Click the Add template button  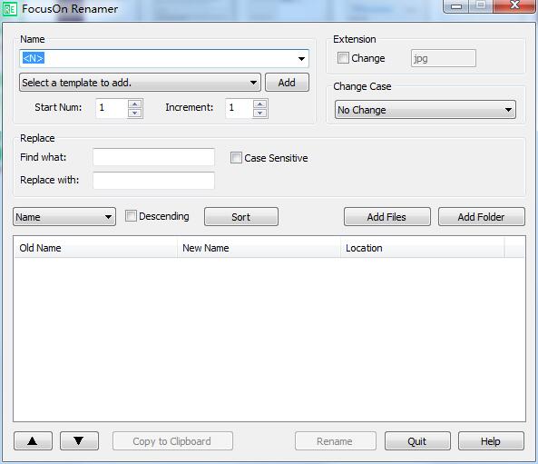click(287, 83)
